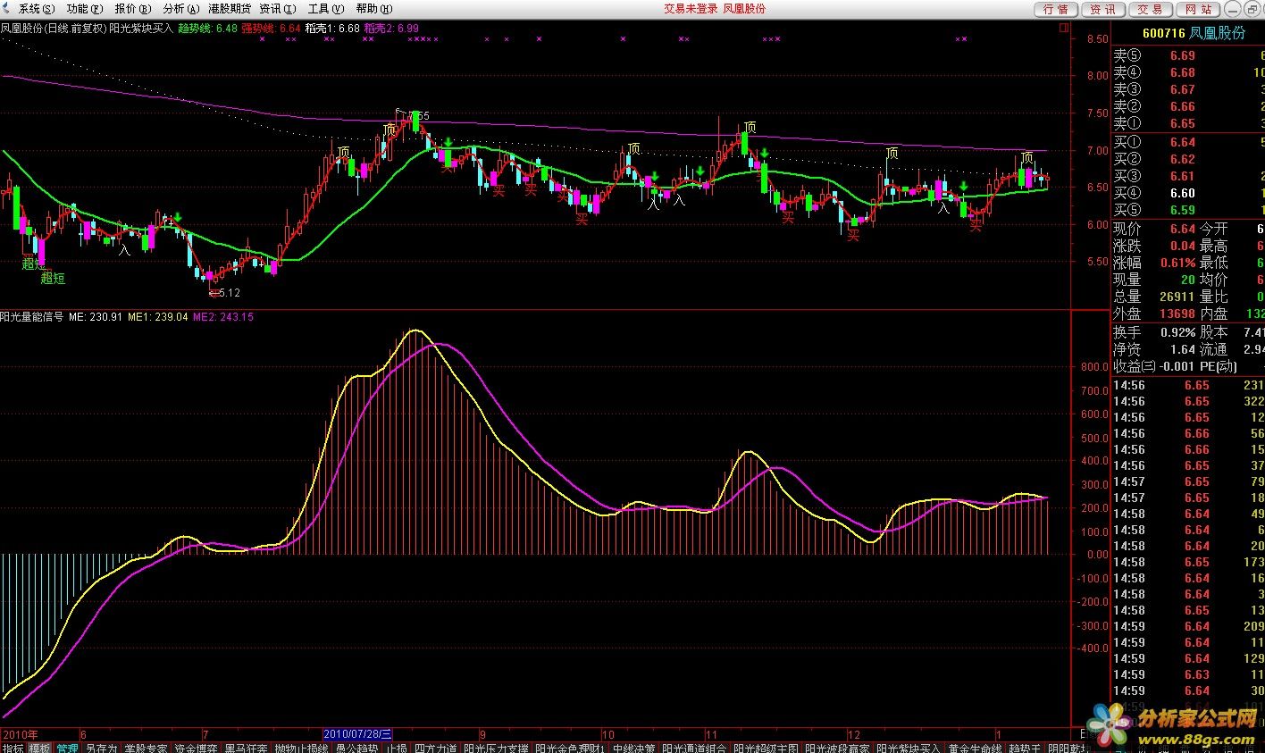Switch to the 资金博弈 indicator tab
The height and width of the screenshot is (753, 1265).
[x=196, y=748]
